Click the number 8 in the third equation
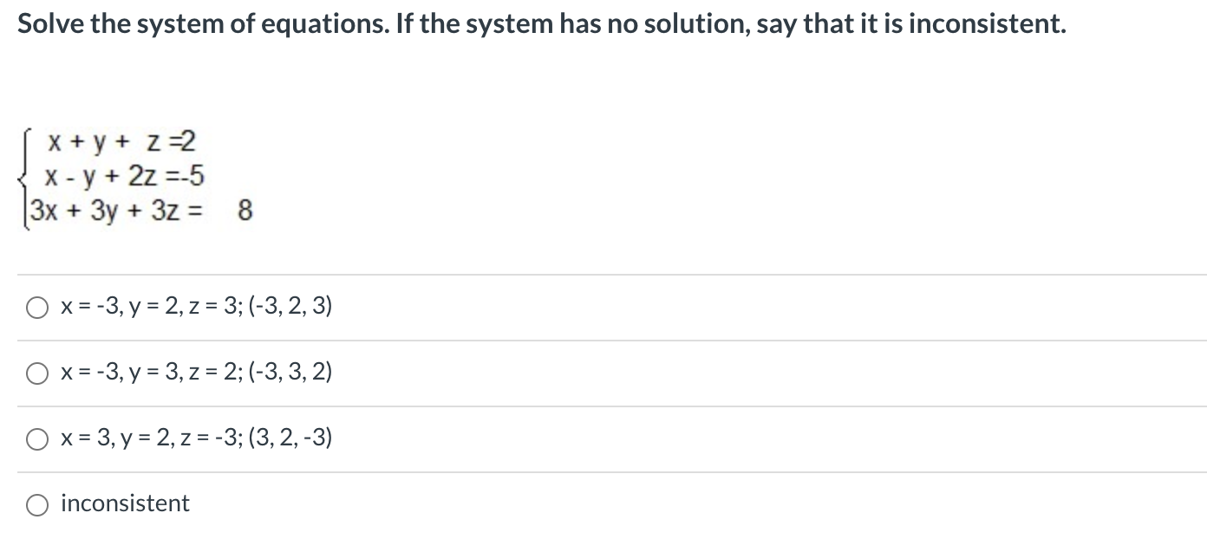 coord(244,209)
